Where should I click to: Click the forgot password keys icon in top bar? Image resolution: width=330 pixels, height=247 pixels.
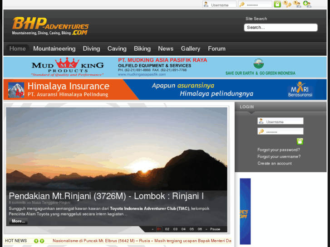point(287,4)
